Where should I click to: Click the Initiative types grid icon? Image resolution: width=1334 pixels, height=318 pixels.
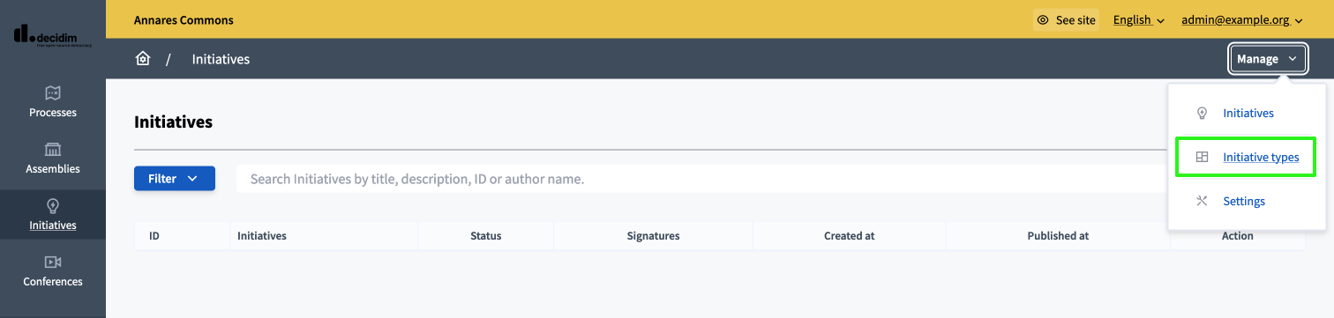[x=1202, y=157]
